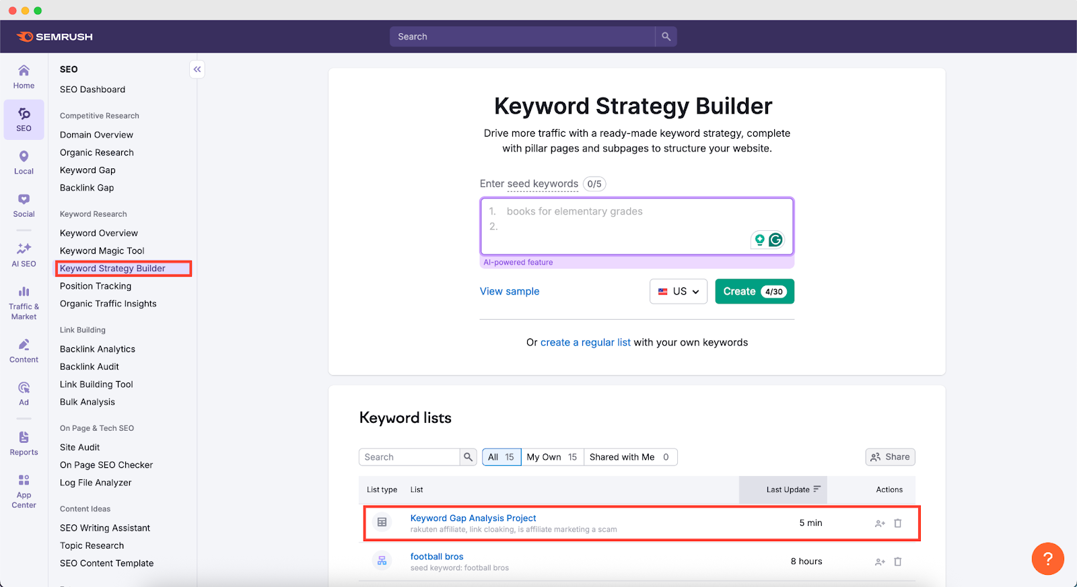Open Keyword Magic Tool in the sidebar
The height and width of the screenshot is (587, 1077).
pyautogui.click(x=102, y=250)
